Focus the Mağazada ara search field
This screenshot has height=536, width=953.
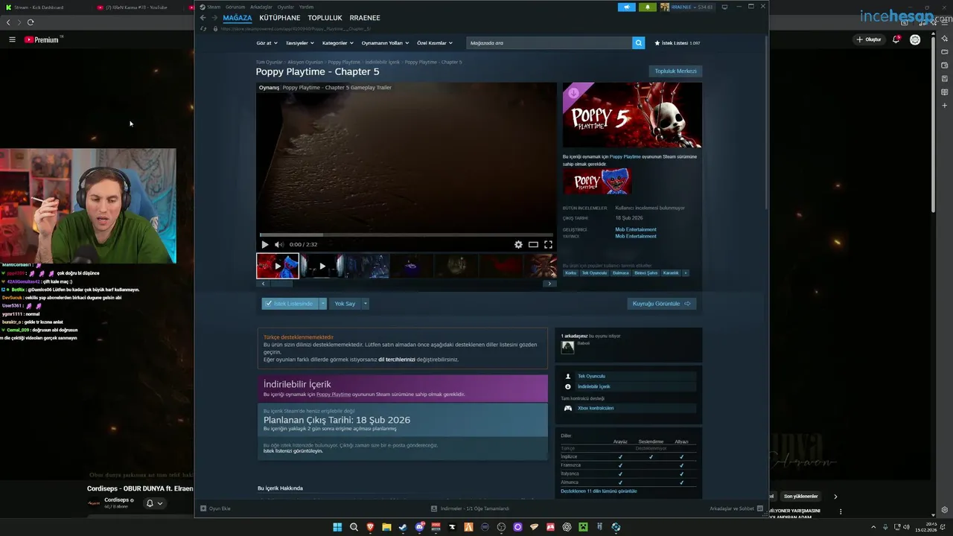[x=549, y=42]
